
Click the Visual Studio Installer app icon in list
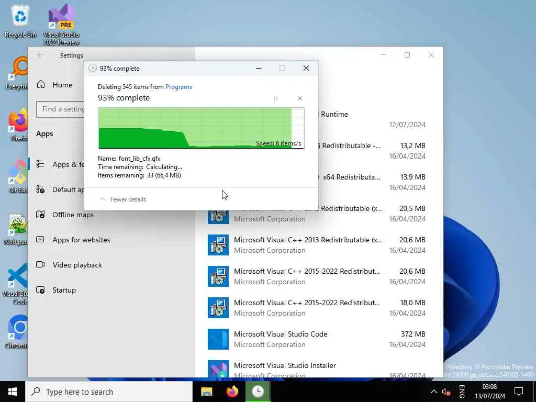point(218,369)
